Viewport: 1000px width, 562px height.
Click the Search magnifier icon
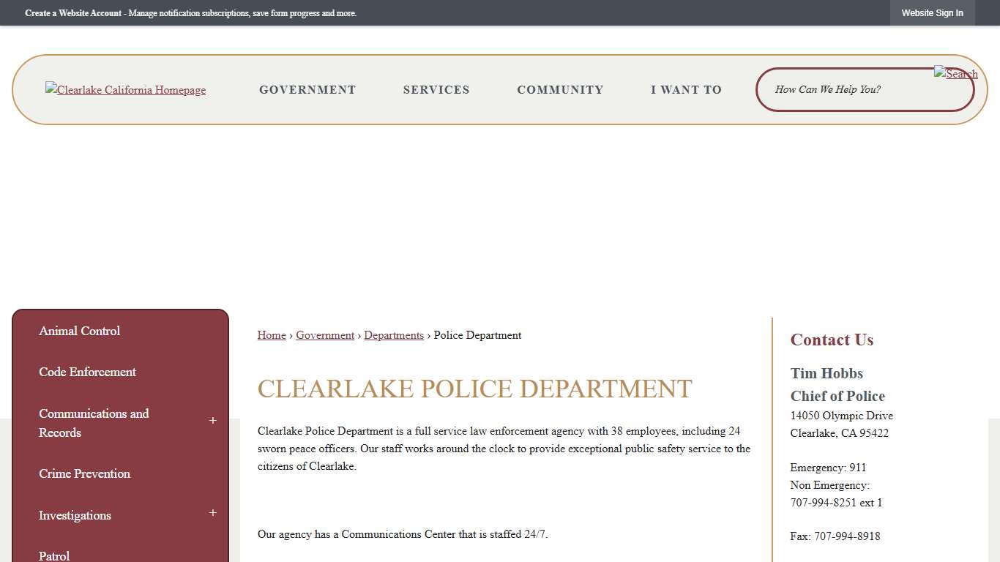[955, 72]
